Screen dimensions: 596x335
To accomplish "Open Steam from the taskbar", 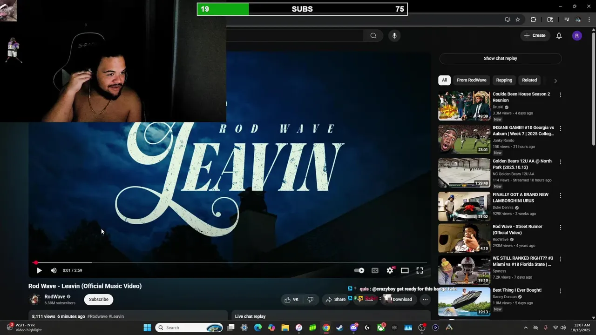I will point(340,328).
